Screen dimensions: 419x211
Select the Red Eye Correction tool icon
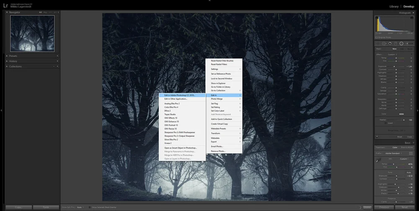point(390,44)
